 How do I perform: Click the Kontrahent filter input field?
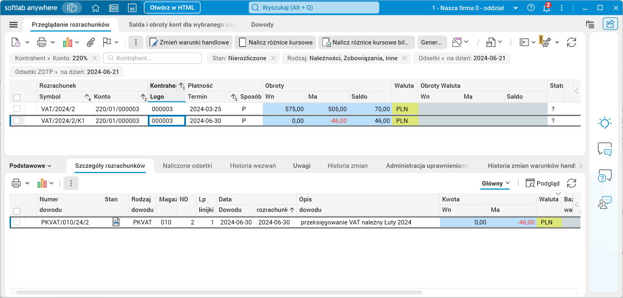pos(152,58)
